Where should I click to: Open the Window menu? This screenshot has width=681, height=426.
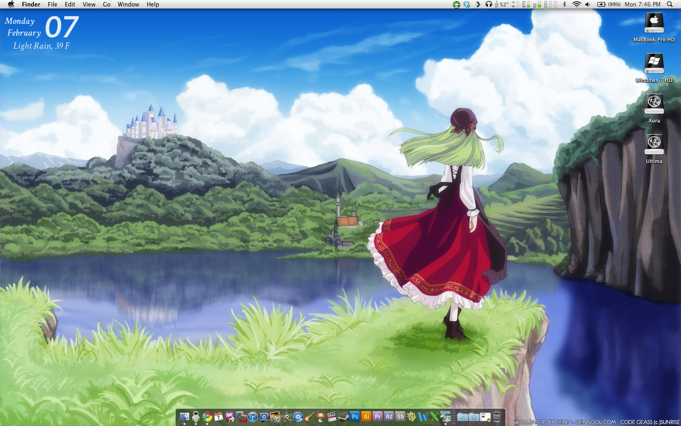(128, 4)
